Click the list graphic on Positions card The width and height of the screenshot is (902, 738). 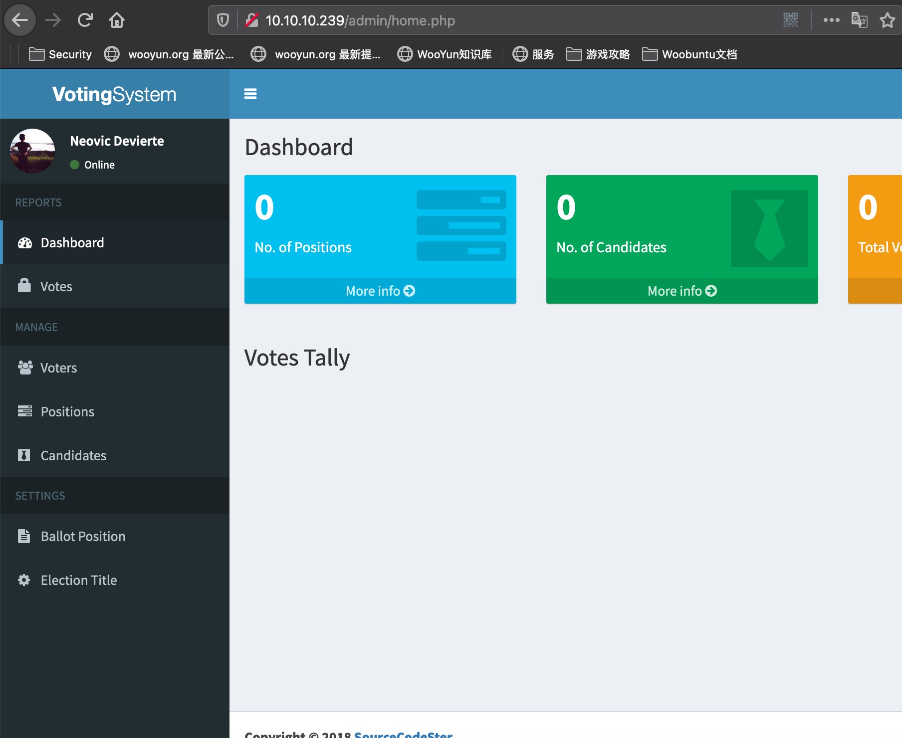point(461,225)
